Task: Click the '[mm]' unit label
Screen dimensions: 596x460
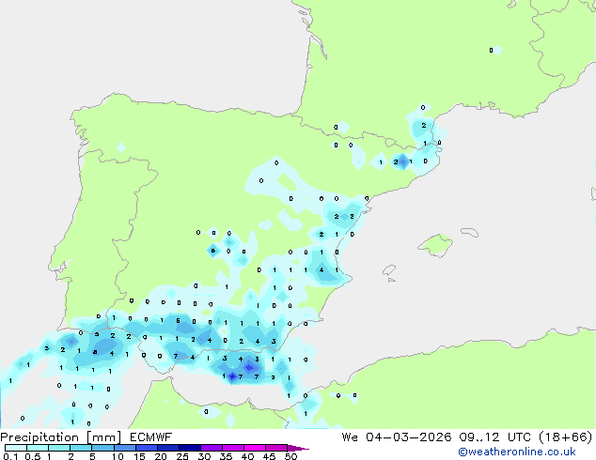Action: tap(103, 437)
